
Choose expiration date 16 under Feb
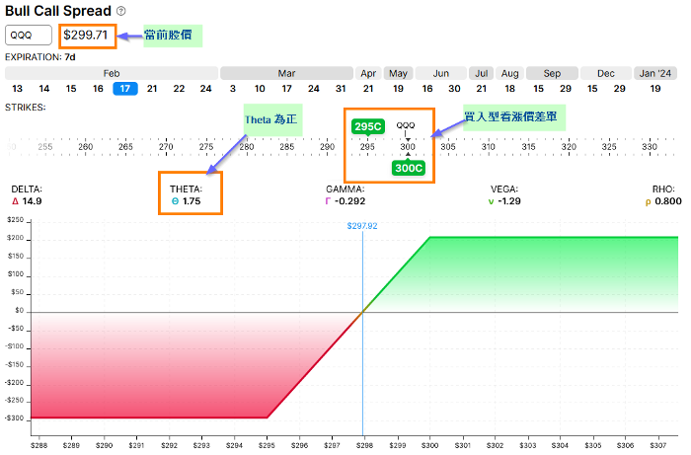click(x=98, y=89)
